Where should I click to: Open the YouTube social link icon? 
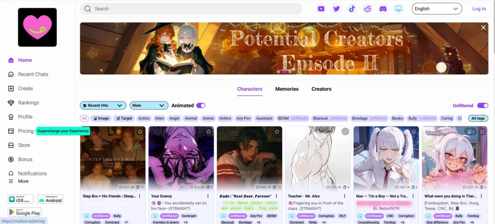321,9
